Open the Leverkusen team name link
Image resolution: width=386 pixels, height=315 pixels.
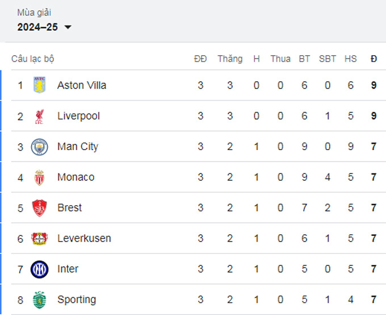pyautogui.click(x=84, y=239)
